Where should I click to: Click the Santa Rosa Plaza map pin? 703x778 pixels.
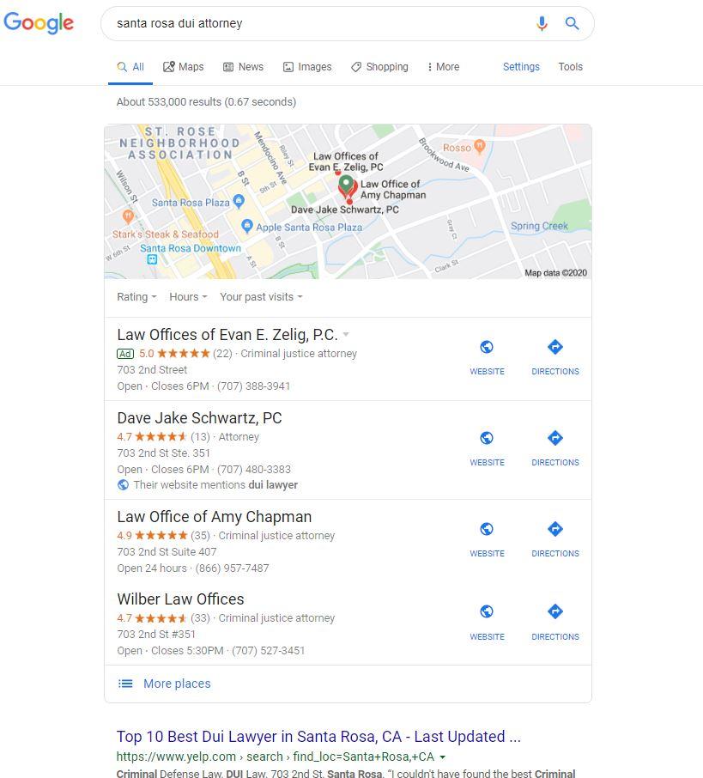(x=239, y=201)
